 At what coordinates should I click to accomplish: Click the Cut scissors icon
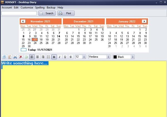[15, 57]
